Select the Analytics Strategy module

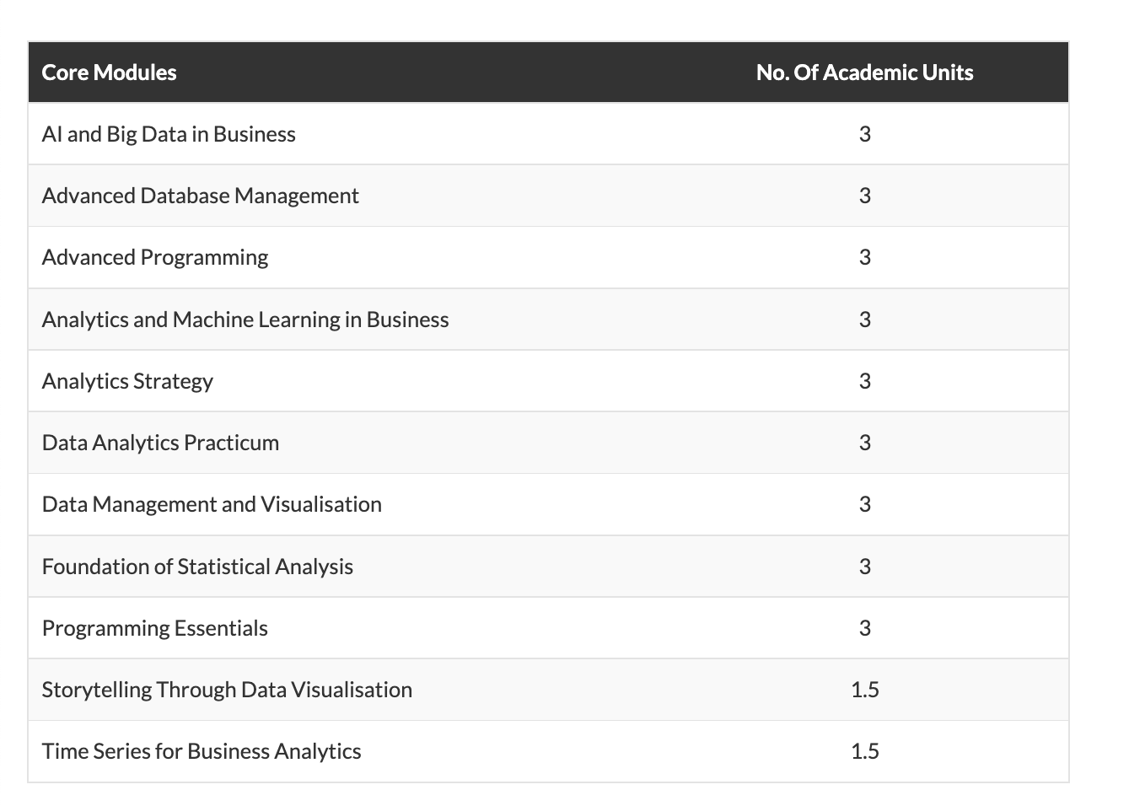tap(127, 381)
